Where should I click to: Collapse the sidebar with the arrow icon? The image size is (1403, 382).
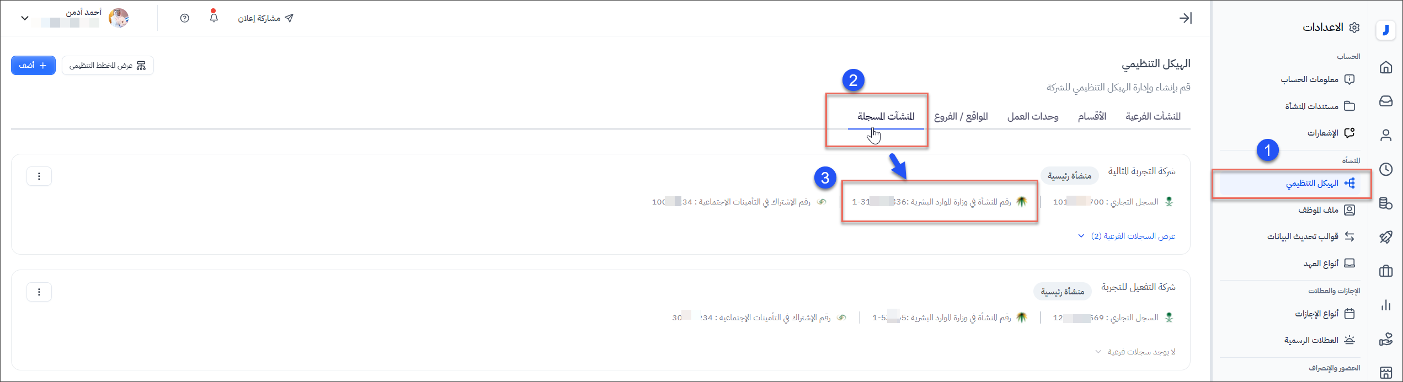(1185, 18)
